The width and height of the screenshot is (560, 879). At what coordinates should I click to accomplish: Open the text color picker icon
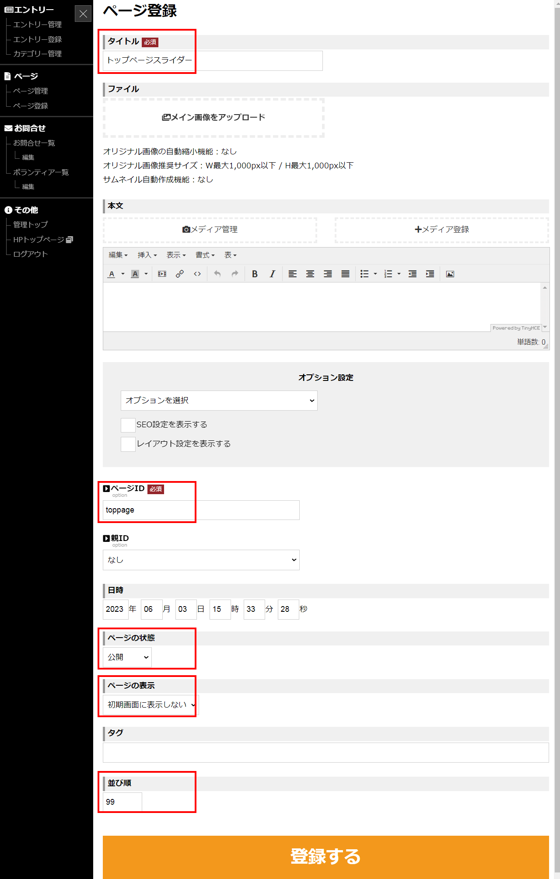pos(112,274)
